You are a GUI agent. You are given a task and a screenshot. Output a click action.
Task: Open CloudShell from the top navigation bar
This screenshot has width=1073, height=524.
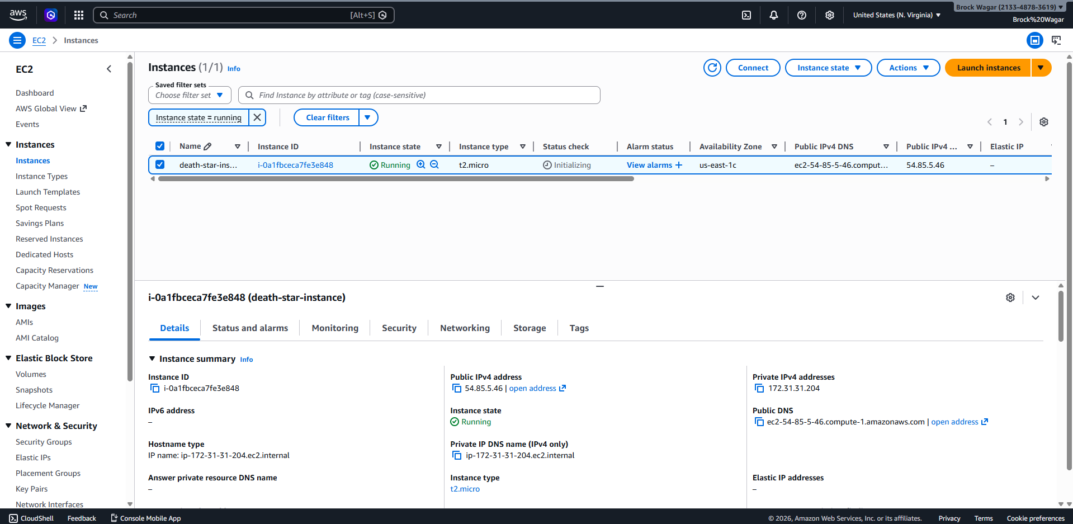pos(746,15)
